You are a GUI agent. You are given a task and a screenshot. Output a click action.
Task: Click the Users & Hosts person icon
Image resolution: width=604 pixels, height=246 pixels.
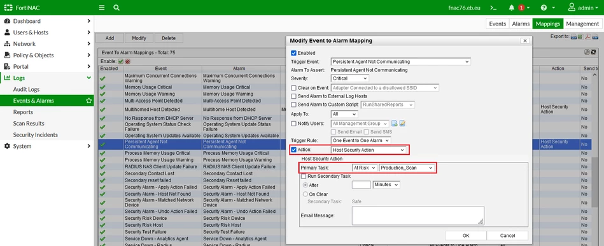(7, 33)
